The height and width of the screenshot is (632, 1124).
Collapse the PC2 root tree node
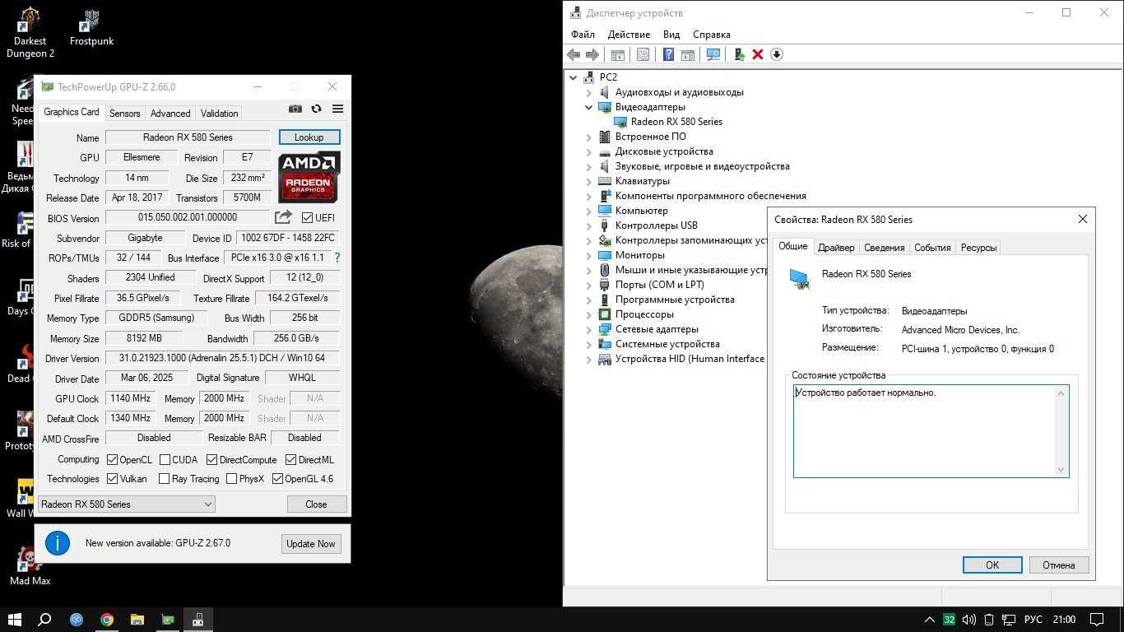574,77
